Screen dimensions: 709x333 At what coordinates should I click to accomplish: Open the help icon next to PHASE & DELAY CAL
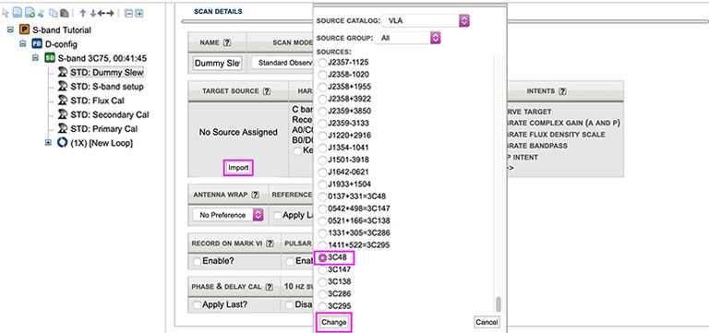pyautogui.click(x=269, y=287)
